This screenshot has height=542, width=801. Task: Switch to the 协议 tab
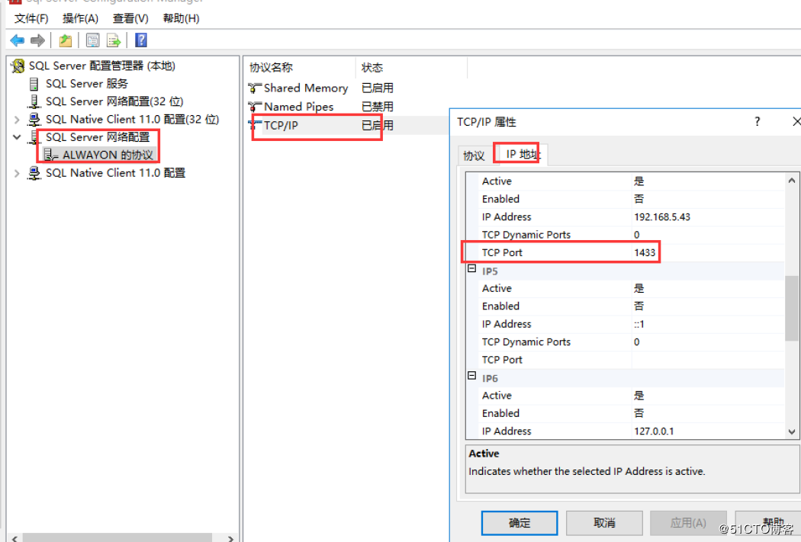(x=474, y=156)
